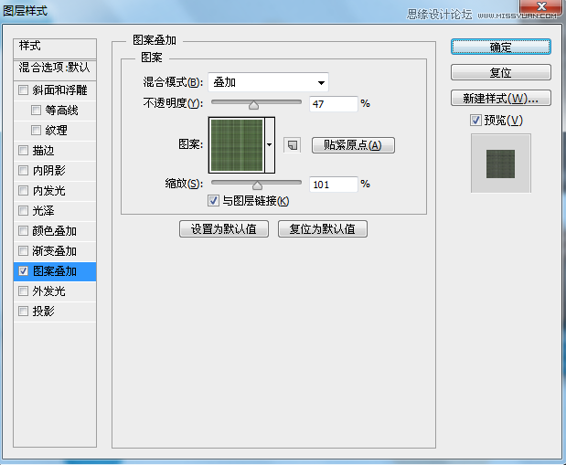
Task: Tick the 描边 checkbox
Action: click(23, 150)
